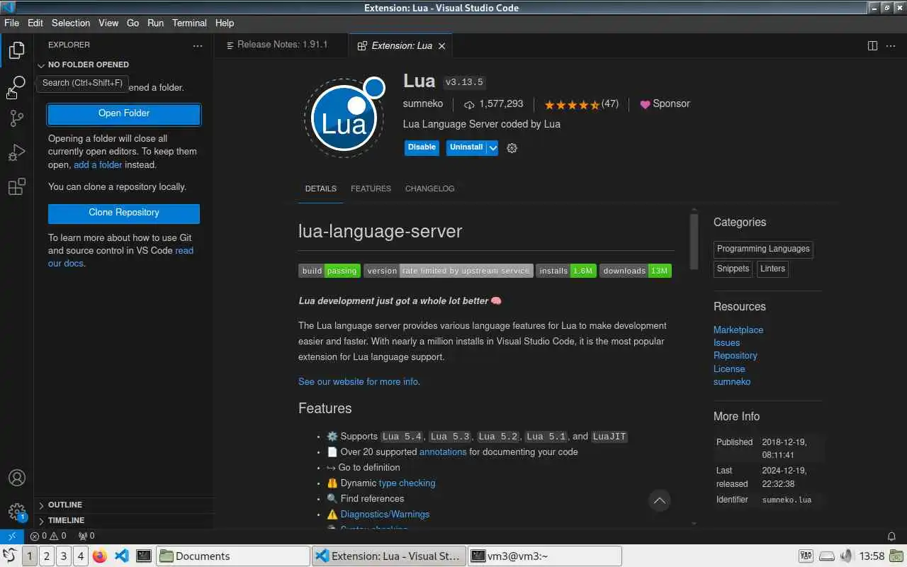Switch to Release Notes: 1.91.1 tab
The width and height of the screenshot is (907, 567).
(x=281, y=45)
